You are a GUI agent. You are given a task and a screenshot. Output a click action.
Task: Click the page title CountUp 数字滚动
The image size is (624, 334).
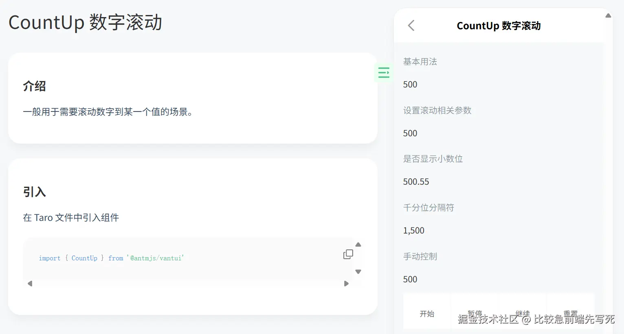point(85,22)
